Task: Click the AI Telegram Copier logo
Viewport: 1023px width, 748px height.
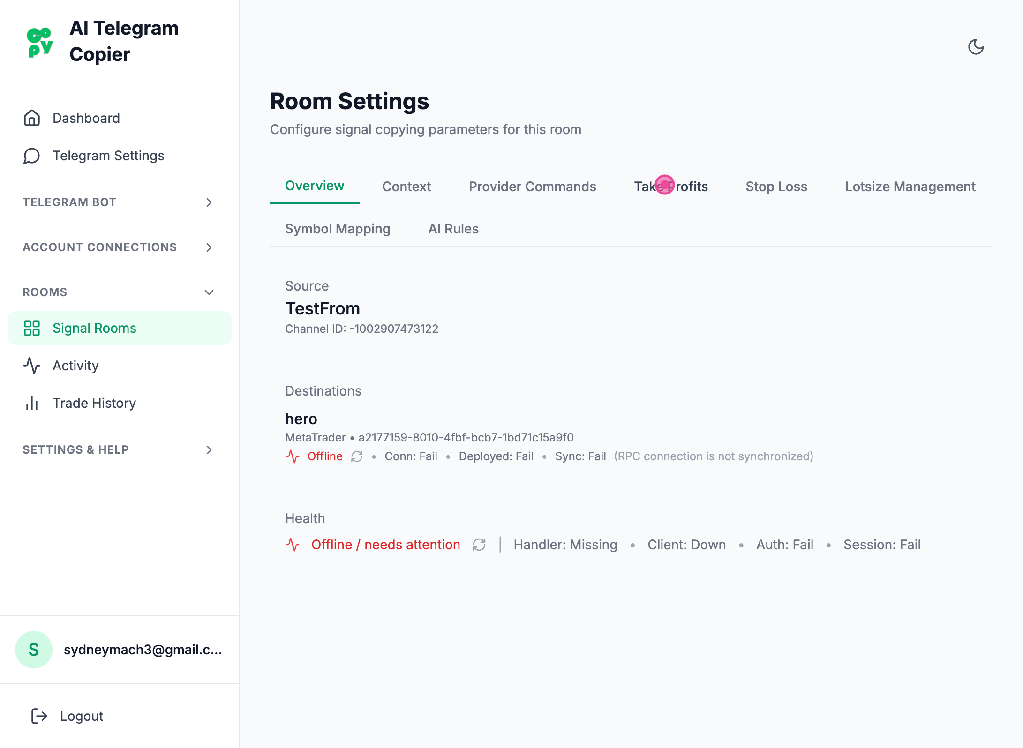Action: 40,42
